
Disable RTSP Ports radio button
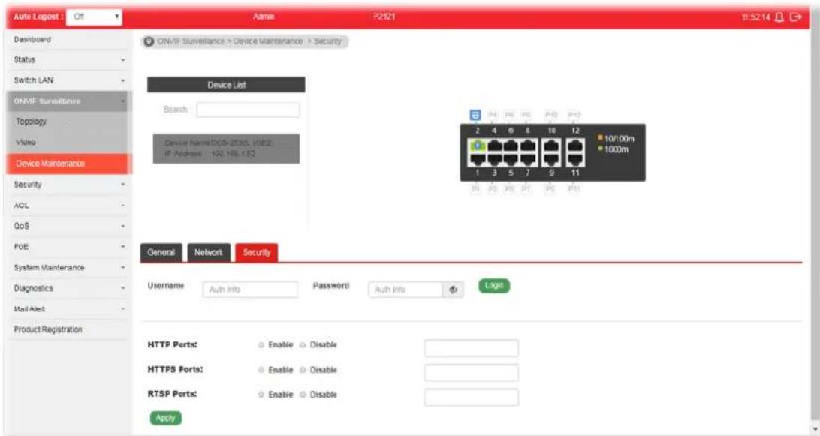[303, 395]
